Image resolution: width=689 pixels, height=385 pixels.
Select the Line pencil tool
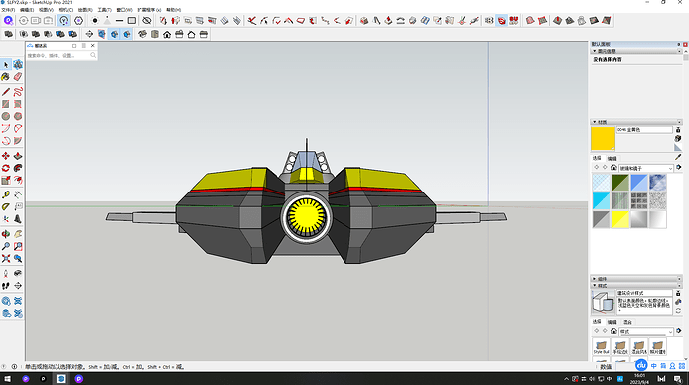[x=6, y=92]
